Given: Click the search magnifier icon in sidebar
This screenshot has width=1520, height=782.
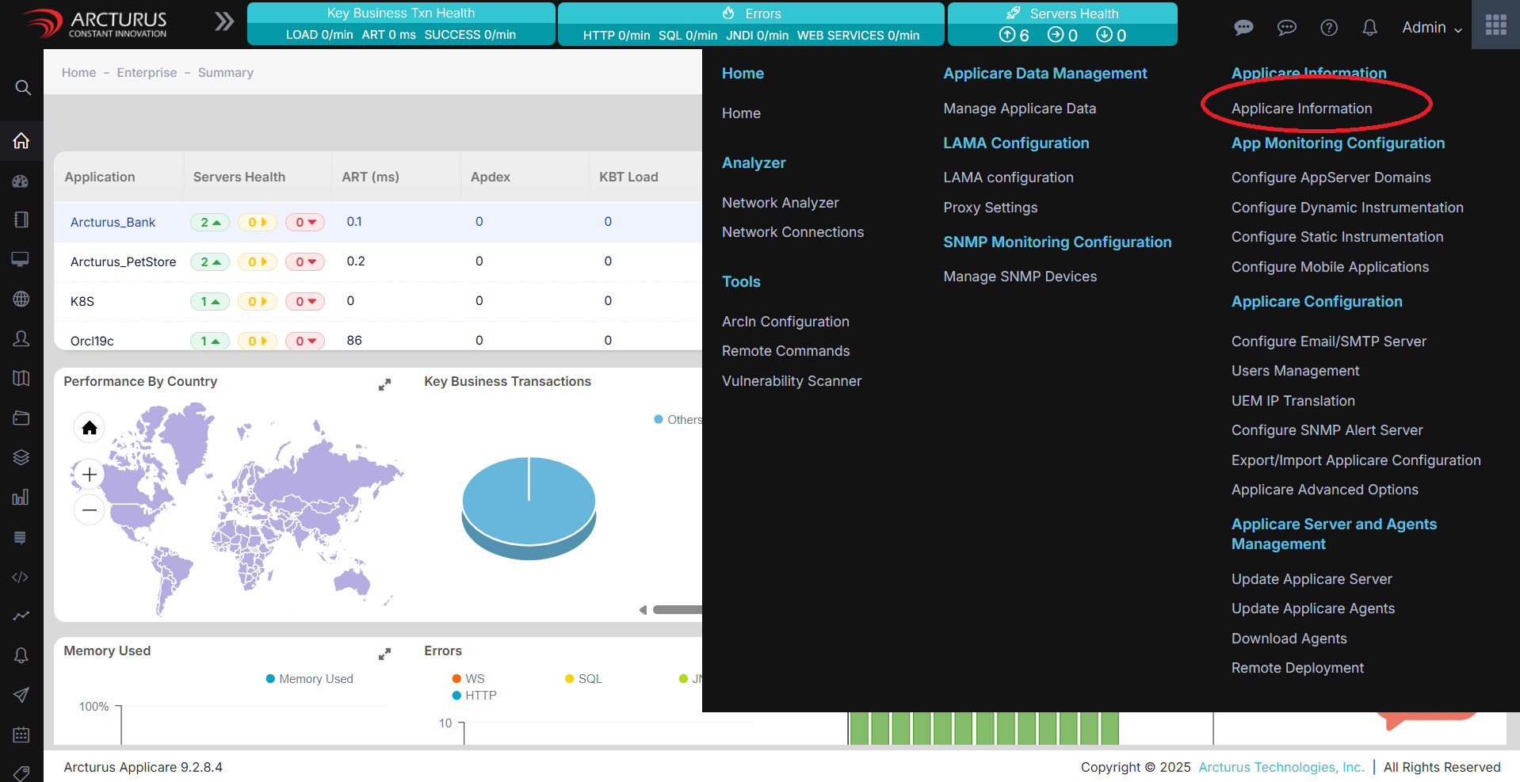Looking at the screenshot, I should click(x=23, y=88).
